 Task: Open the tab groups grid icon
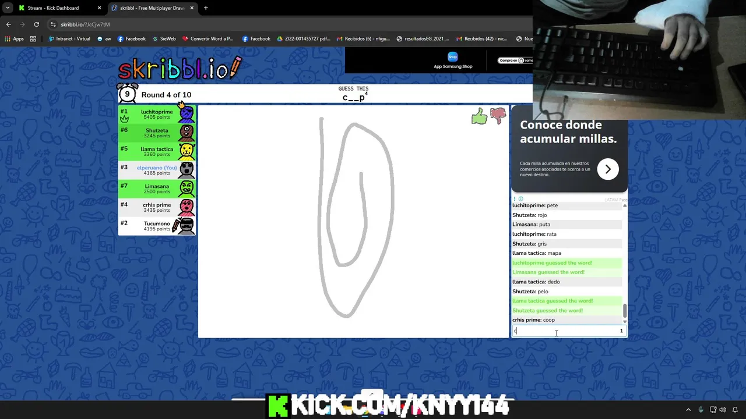coord(33,39)
